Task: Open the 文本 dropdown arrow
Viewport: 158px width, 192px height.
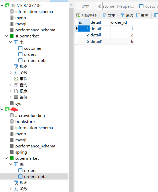Action: click(118, 16)
